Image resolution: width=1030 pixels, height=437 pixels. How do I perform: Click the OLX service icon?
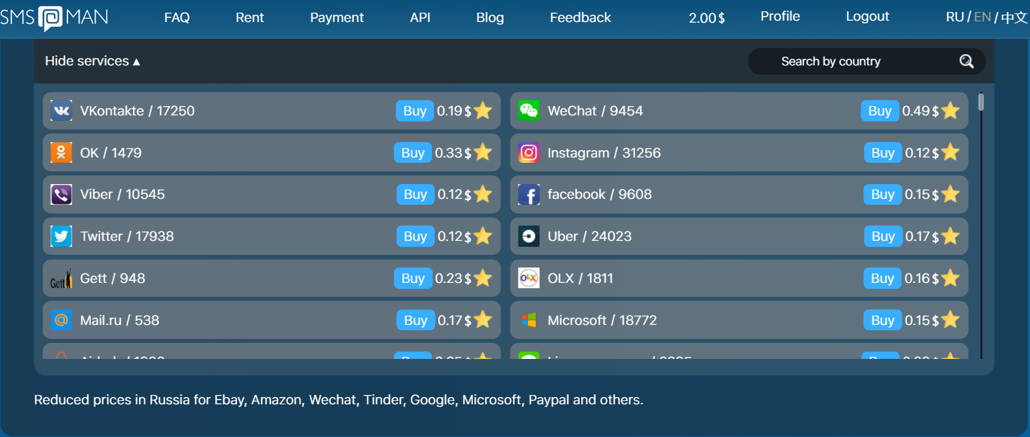tap(528, 278)
